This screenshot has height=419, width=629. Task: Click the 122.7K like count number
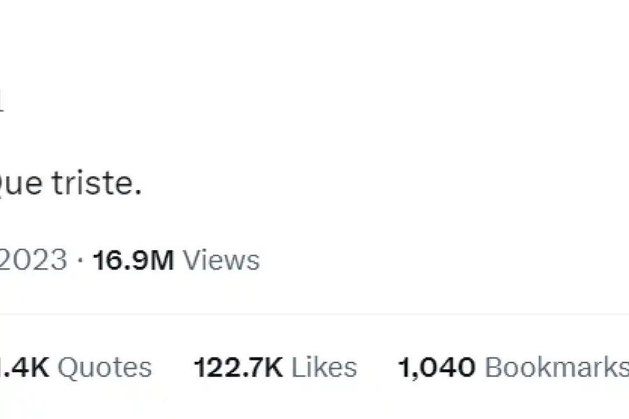coord(238,367)
